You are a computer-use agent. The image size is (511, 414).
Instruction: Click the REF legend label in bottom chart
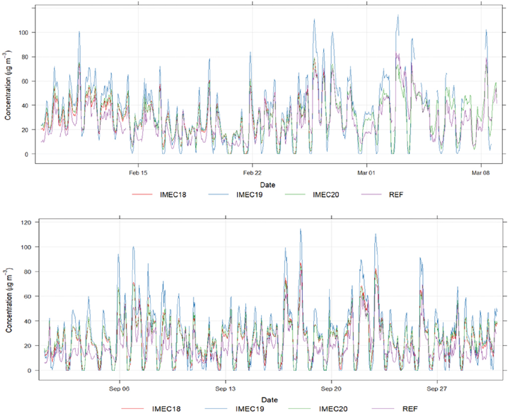coord(410,409)
